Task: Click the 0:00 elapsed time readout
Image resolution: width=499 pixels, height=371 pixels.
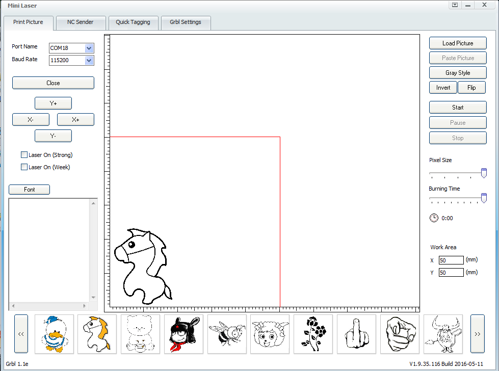Action: [447, 218]
